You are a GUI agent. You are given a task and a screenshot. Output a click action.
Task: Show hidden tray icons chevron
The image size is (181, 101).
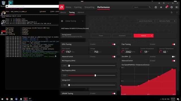point(161,99)
